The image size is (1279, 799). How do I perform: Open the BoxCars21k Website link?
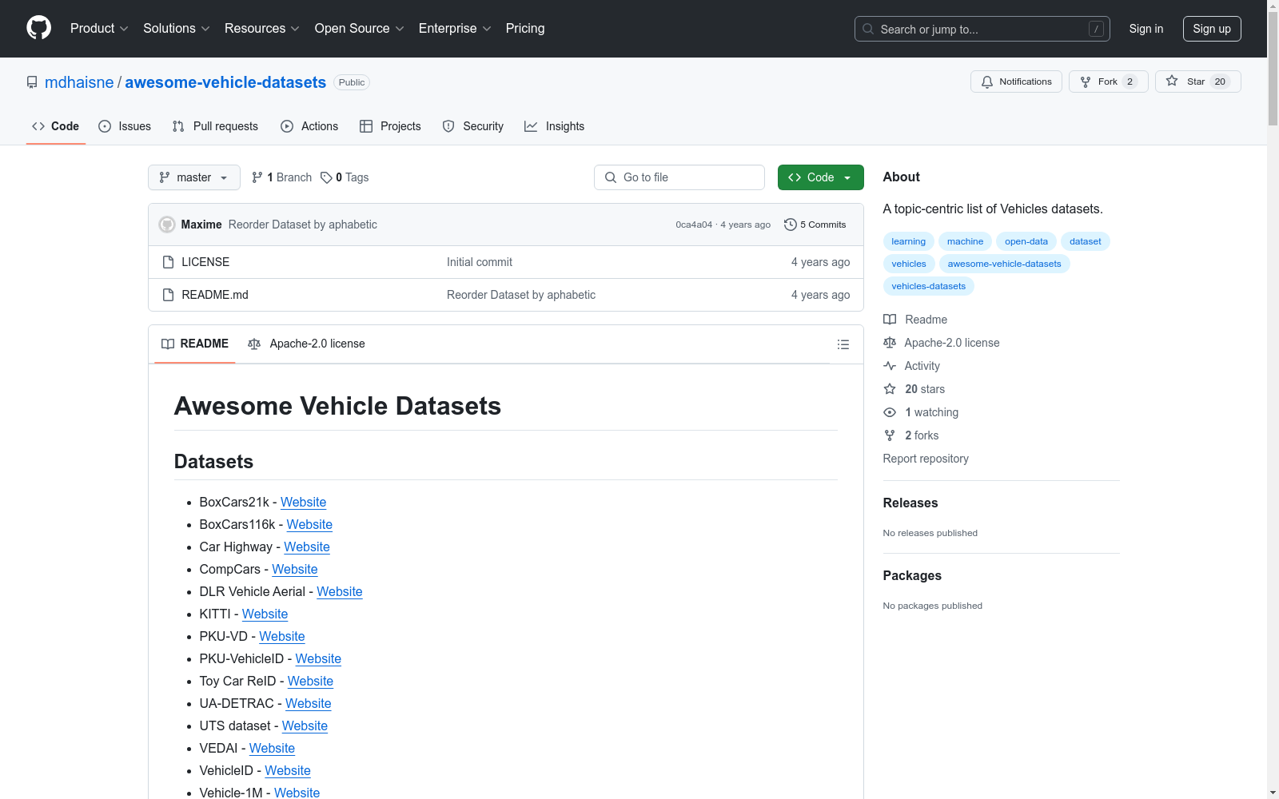tap(304, 502)
